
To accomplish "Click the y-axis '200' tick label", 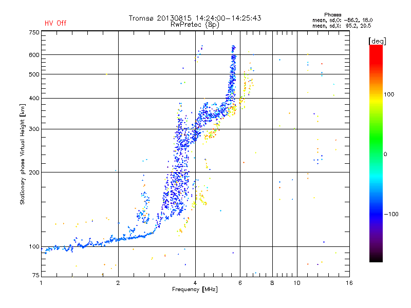I will click(x=34, y=172).
